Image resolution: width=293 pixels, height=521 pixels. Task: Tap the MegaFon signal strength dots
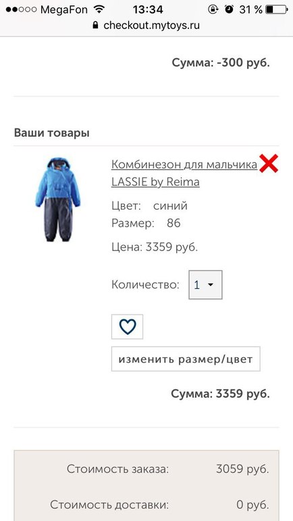pos(21,9)
